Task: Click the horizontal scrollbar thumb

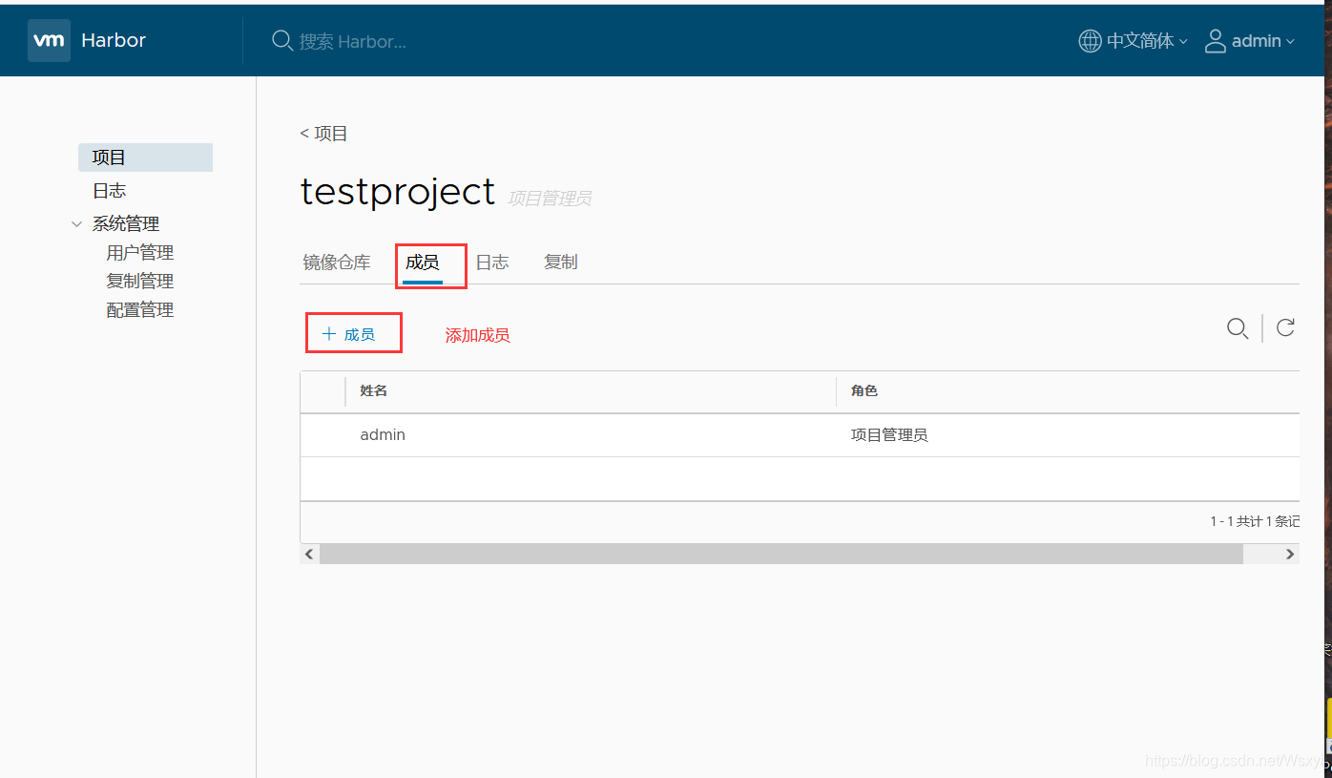Action: pyautogui.click(x=781, y=554)
